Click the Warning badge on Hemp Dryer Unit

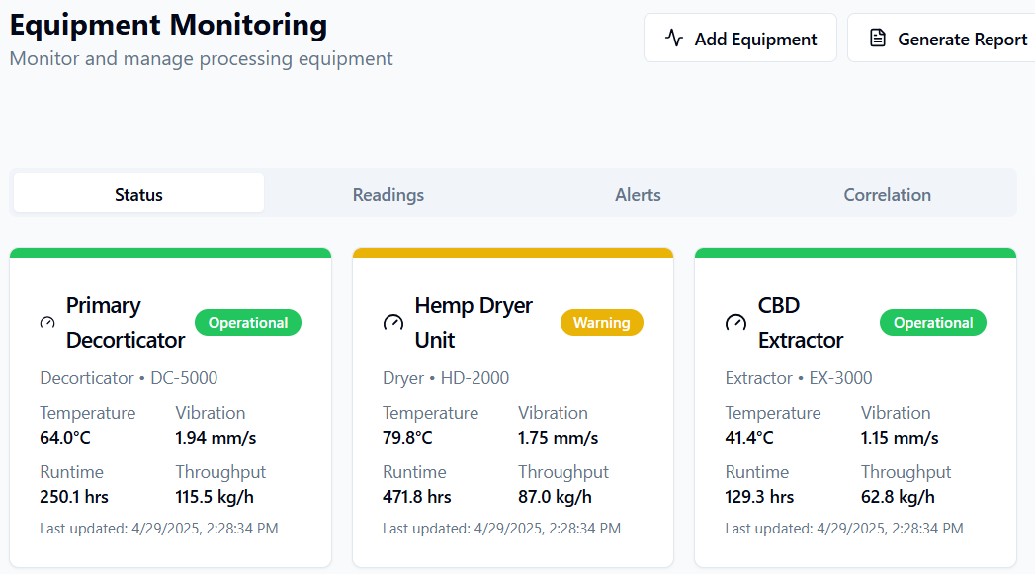[601, 323]
